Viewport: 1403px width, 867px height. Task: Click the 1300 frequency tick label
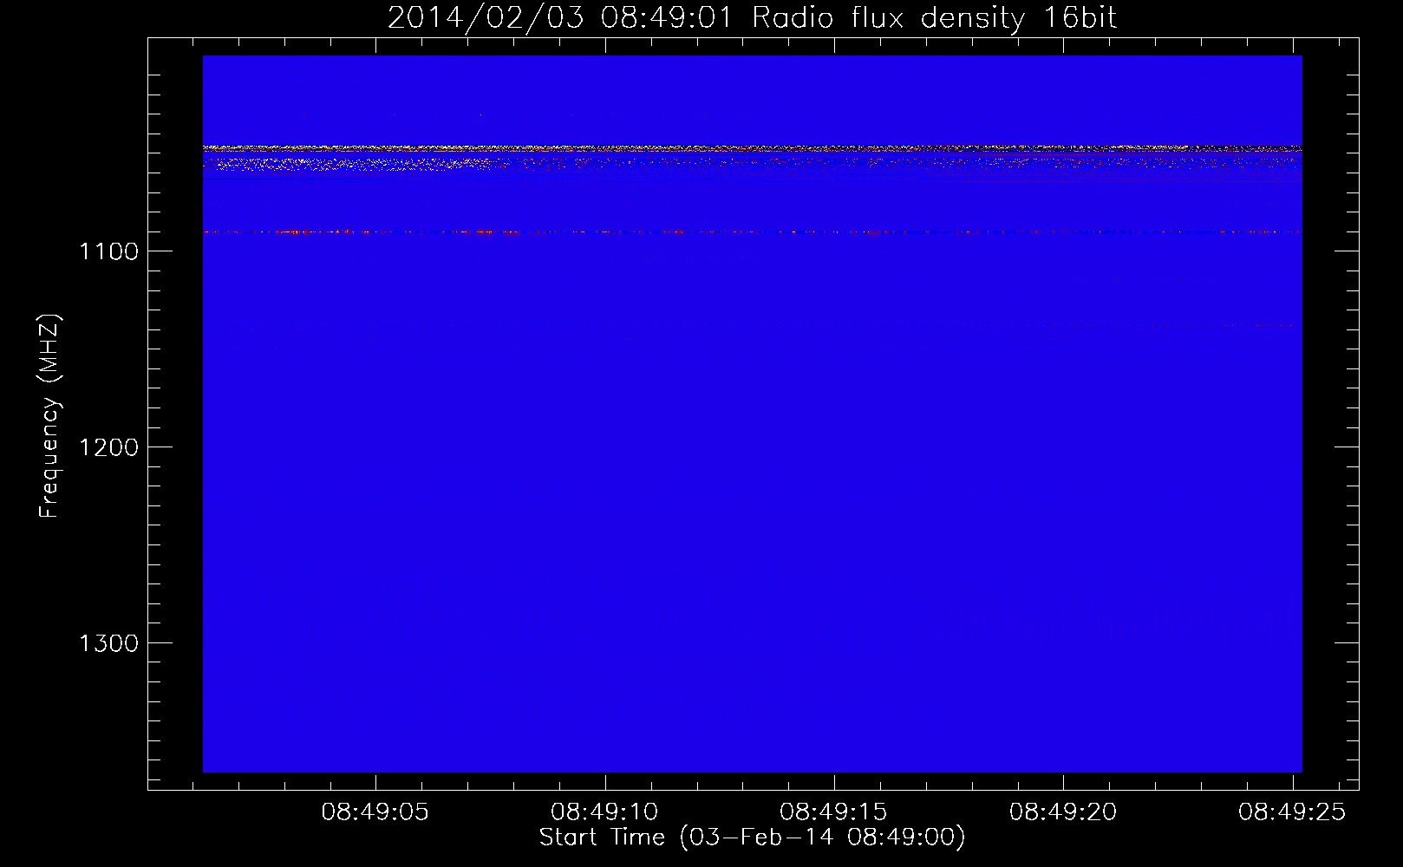[109, 643]
